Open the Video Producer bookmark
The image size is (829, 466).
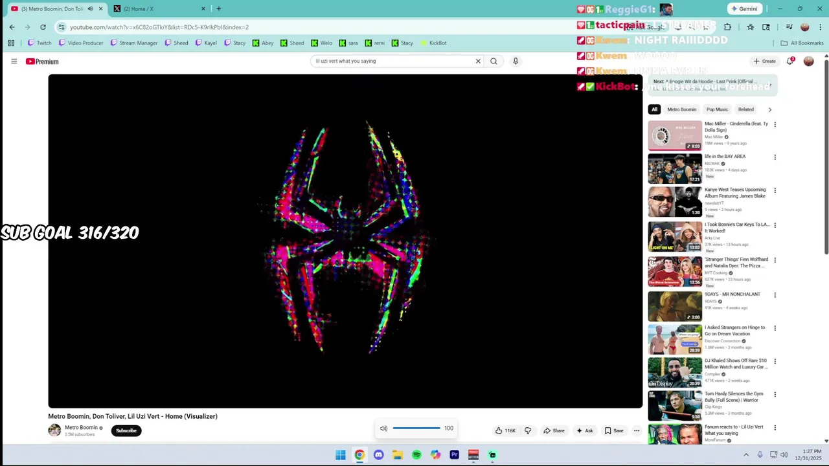[x=81, y=43]
